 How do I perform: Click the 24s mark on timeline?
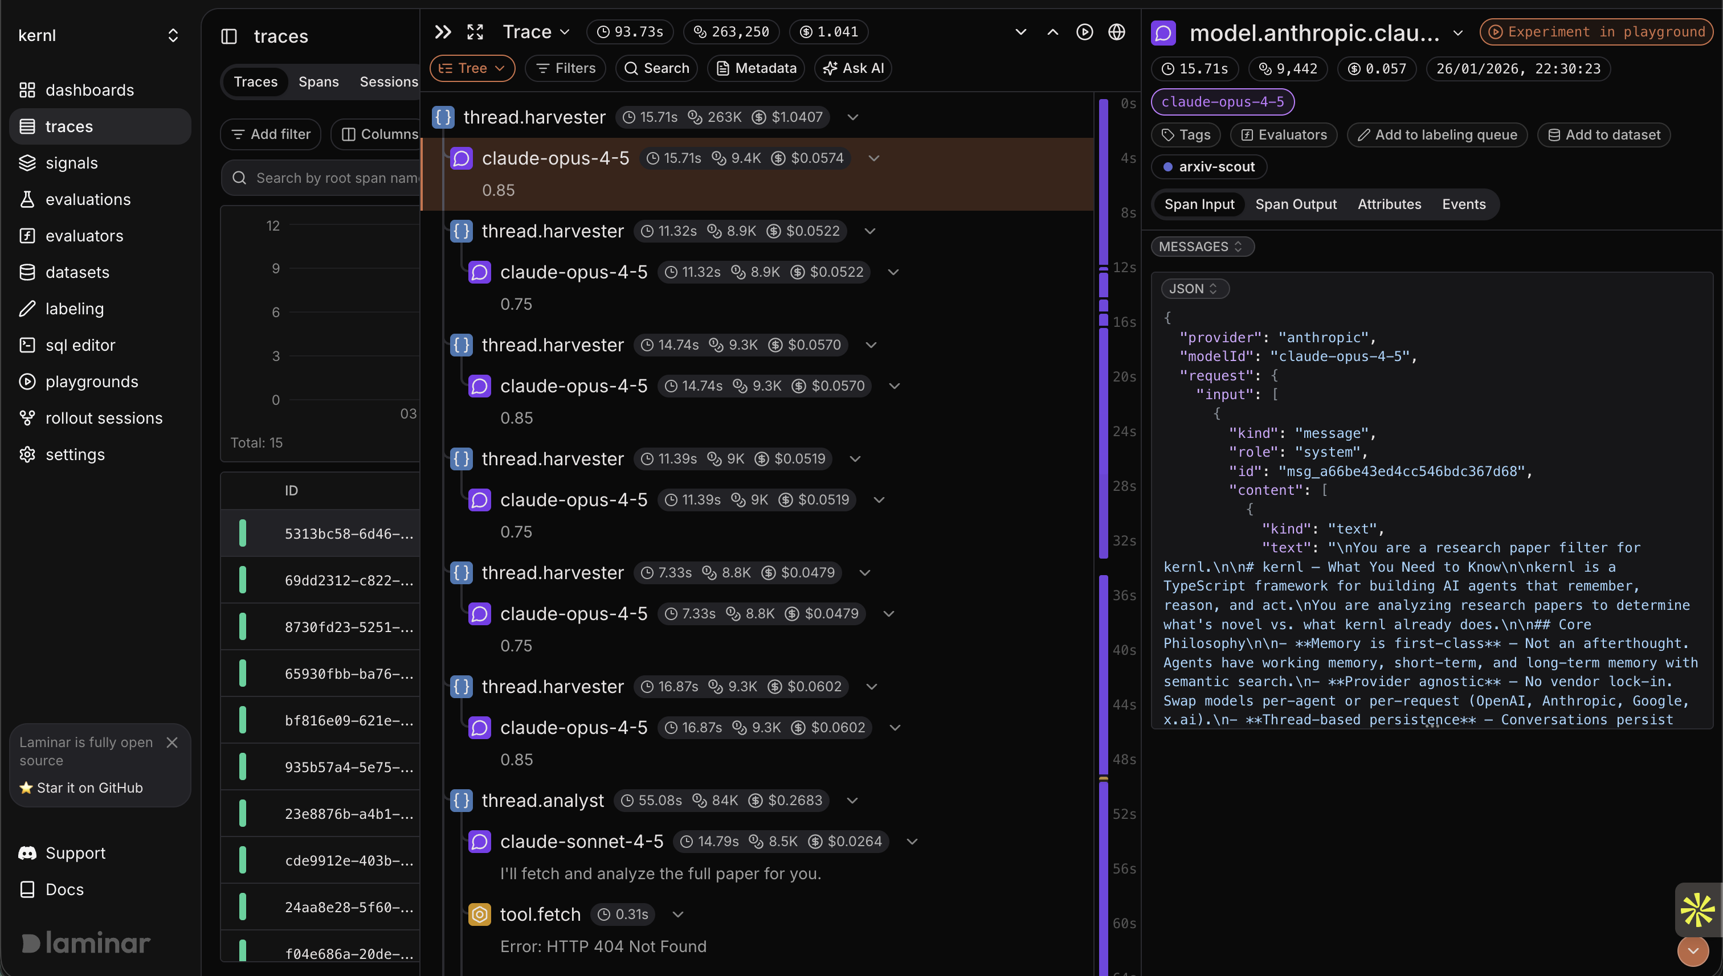click(x=1124, y=431)
